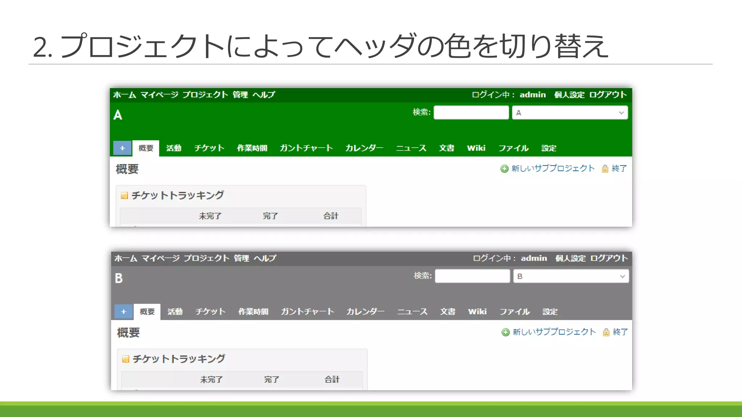
Task: Click the 検索 search field in project A
Action: [471, 113]
